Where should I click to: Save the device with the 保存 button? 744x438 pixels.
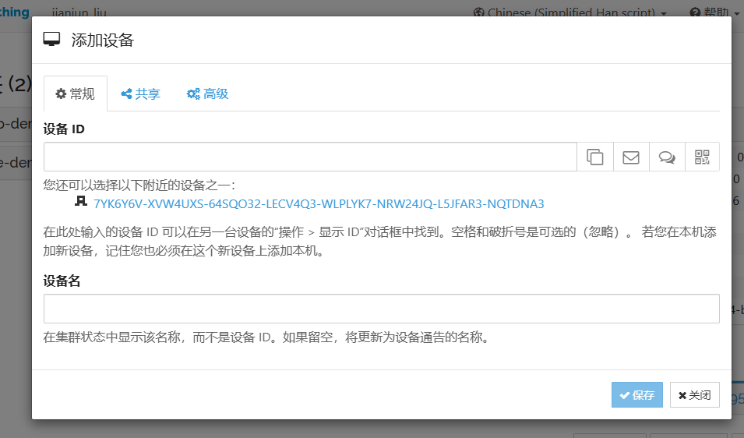pos(636,395)
